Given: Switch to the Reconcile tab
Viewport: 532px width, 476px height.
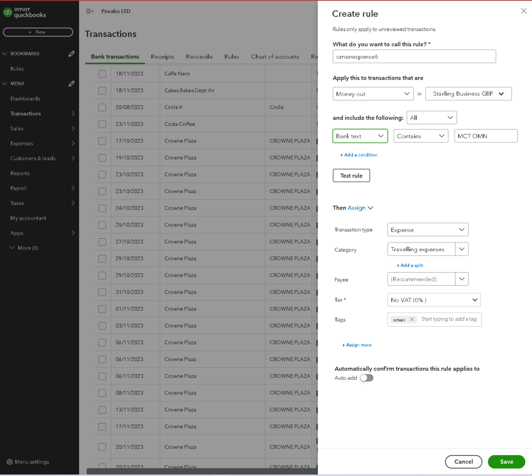Looking at the screenshot, I should click(x=199, y=57).
